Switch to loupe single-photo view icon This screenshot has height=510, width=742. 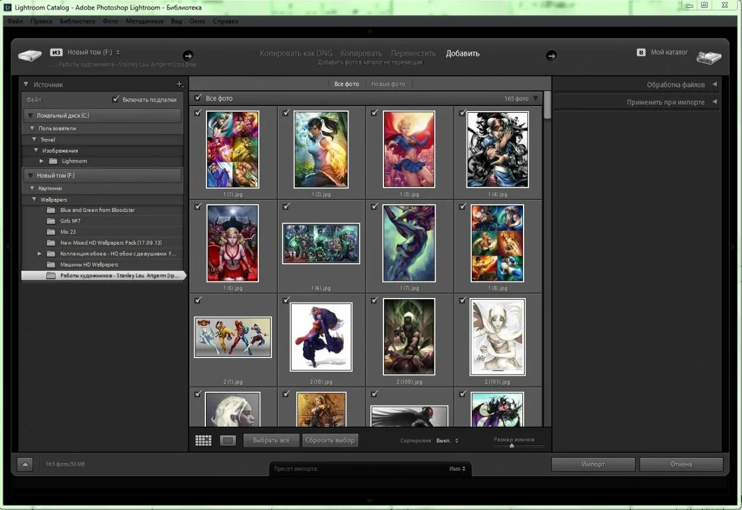pyautogui.click(x=228, y=441)
